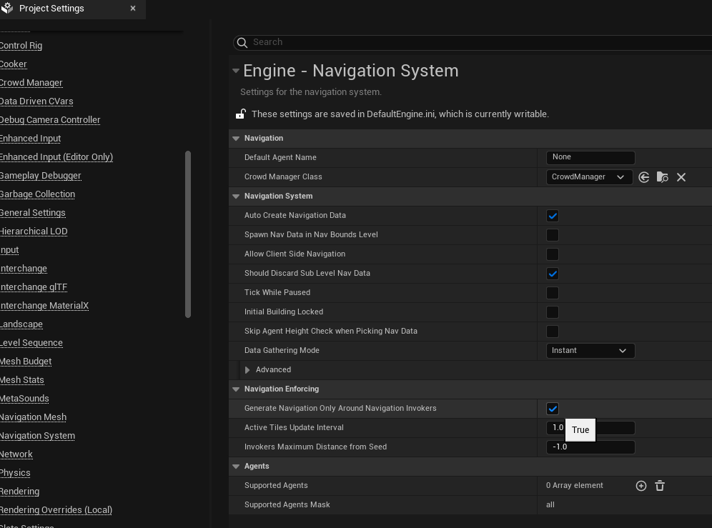Viewport: 712px width, 528px height.
Task: Open Crowd Manager settings
Action: [x=31, y=83]
